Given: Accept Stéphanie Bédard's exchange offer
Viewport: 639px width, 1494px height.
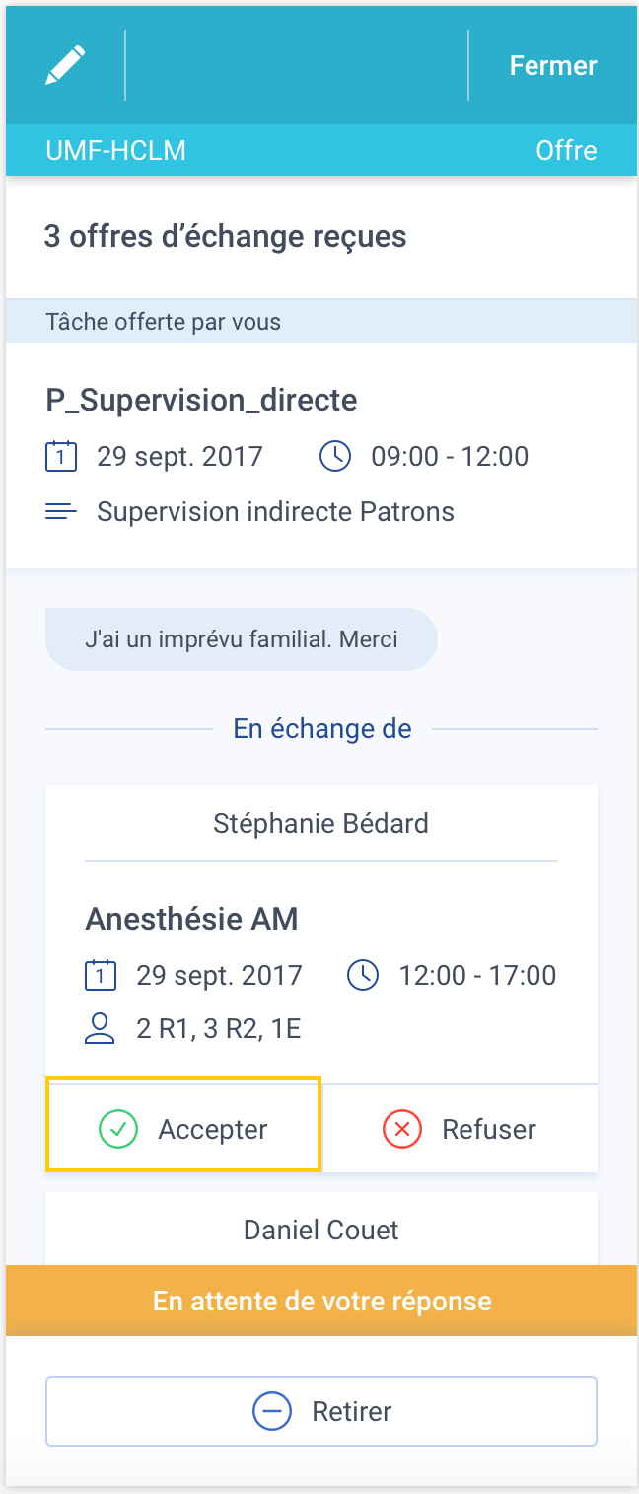Looking at the screenshot, I should pos(183,1129).
